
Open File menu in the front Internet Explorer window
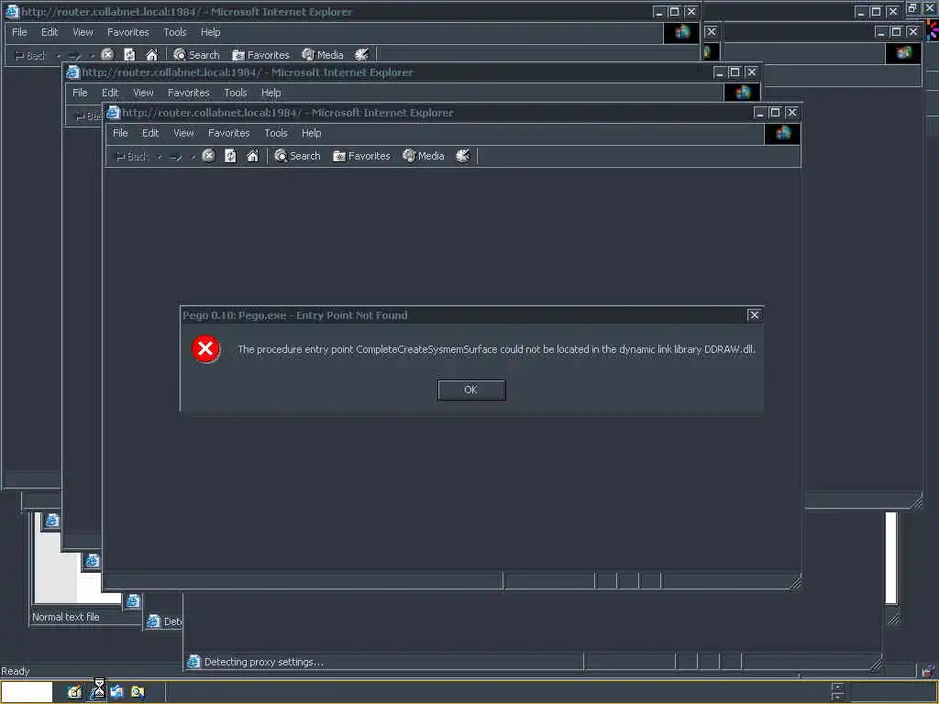tap(120, 133)
